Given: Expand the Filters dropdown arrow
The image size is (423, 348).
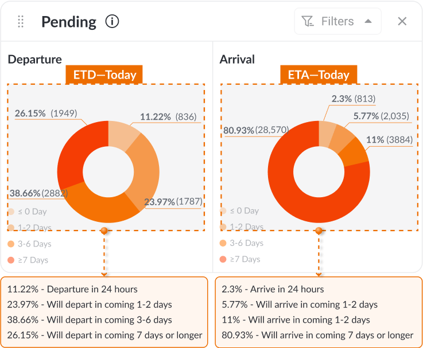Looking at the screenshot, I should coord(368,21).
